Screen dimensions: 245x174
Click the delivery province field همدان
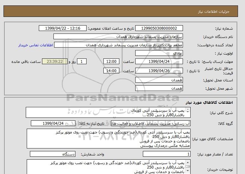(159, 80)
